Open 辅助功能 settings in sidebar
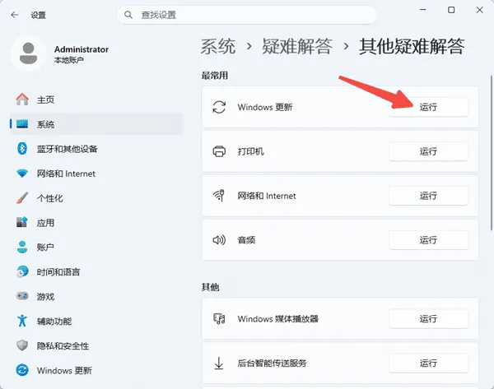The width and height of the screenshot is (494, 389). click(x=96, y=321)
